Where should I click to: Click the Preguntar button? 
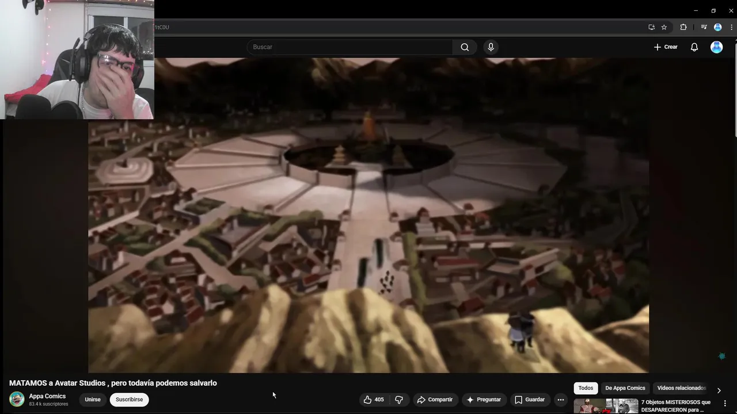(x=484, y=400)
